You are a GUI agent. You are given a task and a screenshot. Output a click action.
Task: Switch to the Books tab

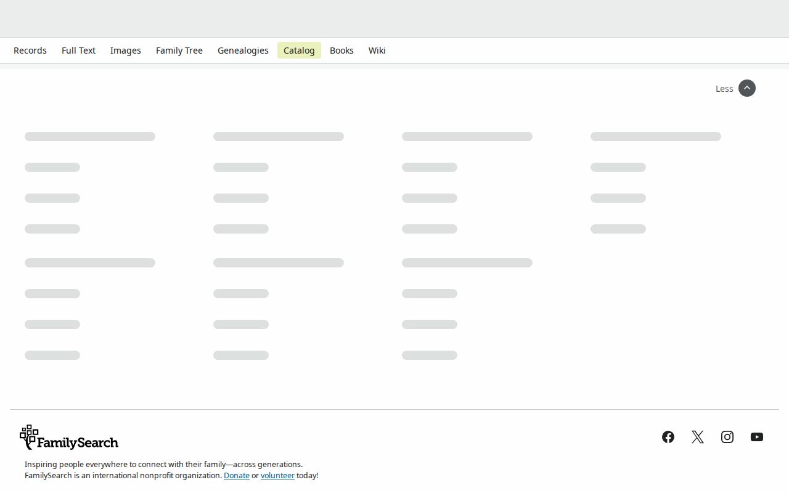click(341, 51)
